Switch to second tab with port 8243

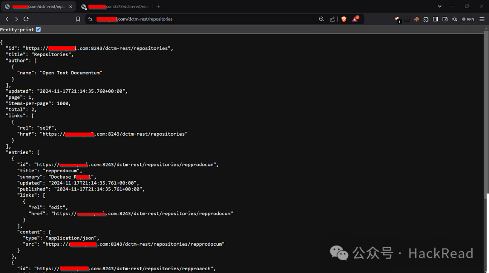coord(115,6)
